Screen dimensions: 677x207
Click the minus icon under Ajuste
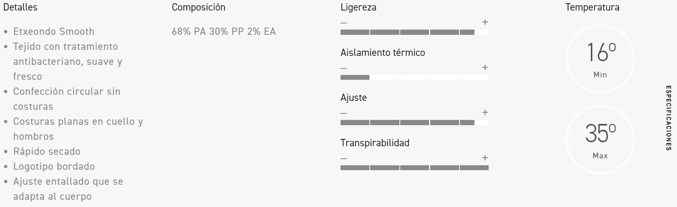pos(344,113)
